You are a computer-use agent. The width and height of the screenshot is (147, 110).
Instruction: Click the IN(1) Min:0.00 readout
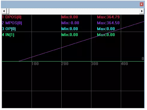[70, 35]
